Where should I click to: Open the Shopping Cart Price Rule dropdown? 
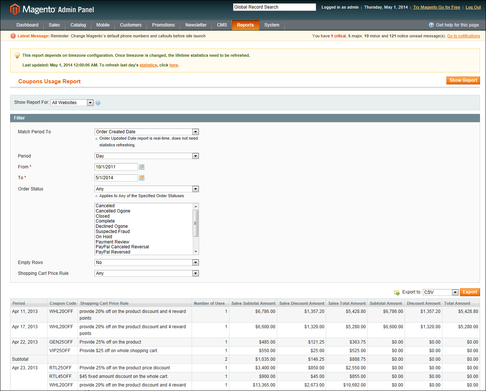click(147, 273)
